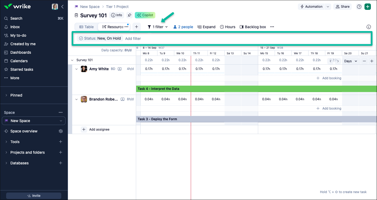
Task: Open space settings gear icon
Action: pyautogui.click(x=61, y=131)
